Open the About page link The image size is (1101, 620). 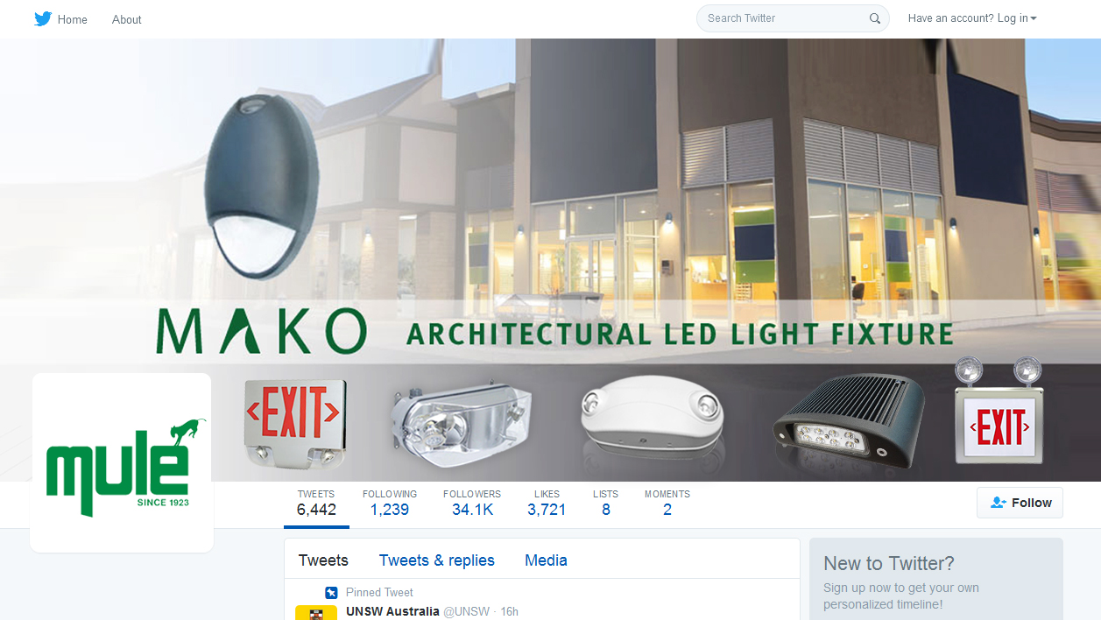click(x=126, y=19)
